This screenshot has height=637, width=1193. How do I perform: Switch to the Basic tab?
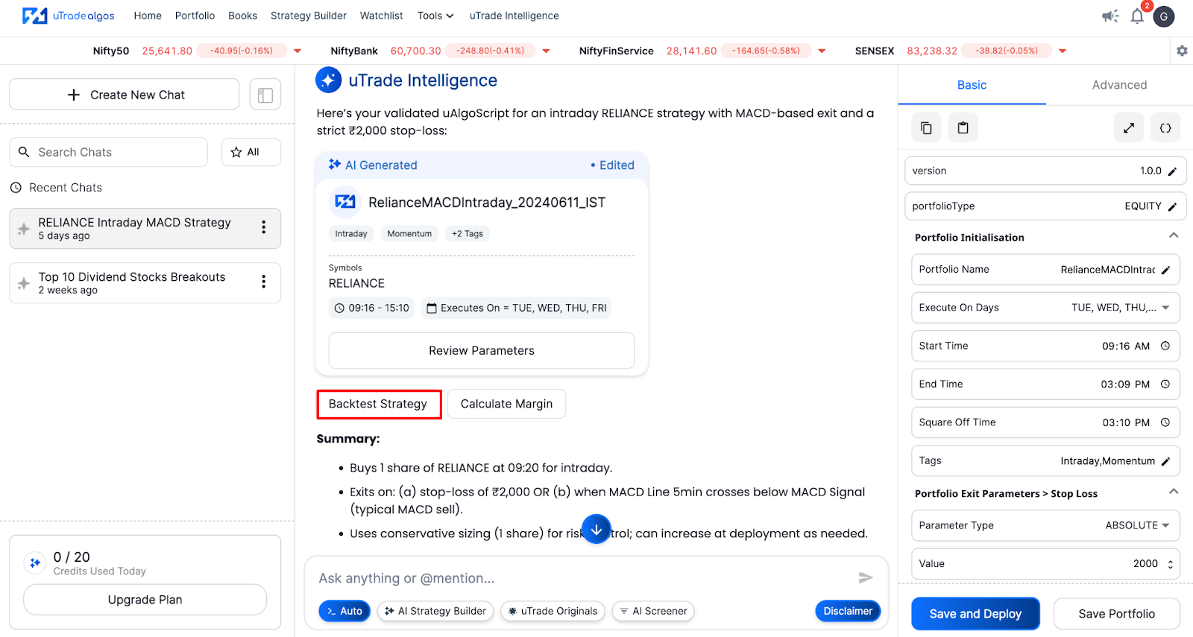click(x=972, y=85)
